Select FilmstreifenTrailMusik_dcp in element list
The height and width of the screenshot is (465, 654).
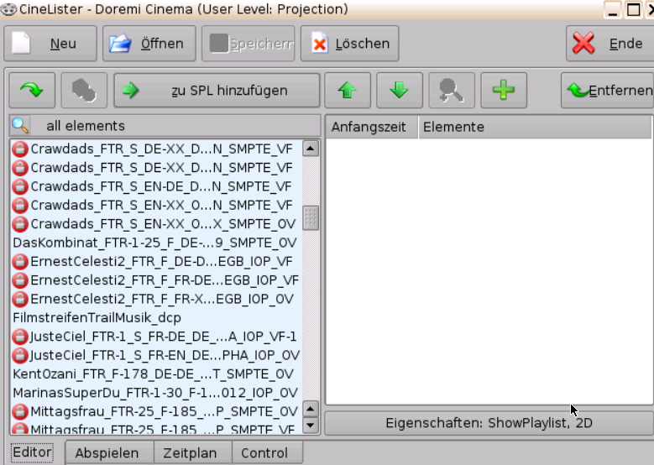click(x=97, y=318)
